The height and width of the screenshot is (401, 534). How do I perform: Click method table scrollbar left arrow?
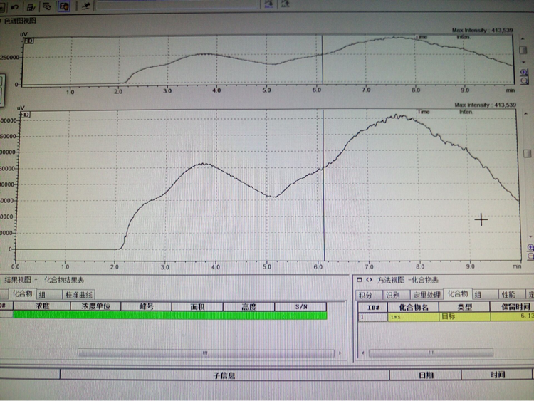(362, 353)
